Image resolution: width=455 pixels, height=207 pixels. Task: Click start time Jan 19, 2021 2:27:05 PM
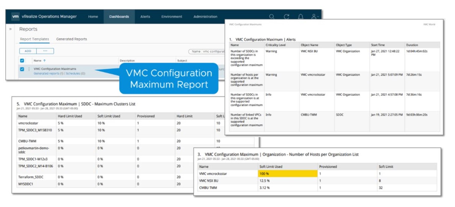pyautogui.click(x=387, y=115)
